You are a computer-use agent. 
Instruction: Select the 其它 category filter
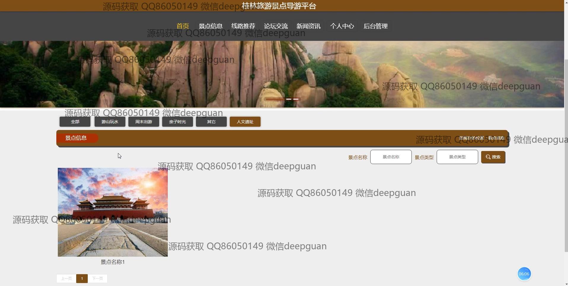click(x=211, y=122)
